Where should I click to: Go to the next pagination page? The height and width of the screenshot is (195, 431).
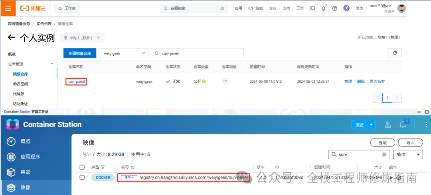[397, 97]
